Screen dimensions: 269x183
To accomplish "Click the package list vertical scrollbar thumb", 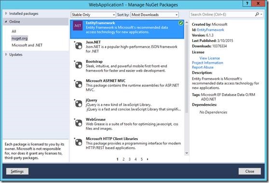I will 187,69.
